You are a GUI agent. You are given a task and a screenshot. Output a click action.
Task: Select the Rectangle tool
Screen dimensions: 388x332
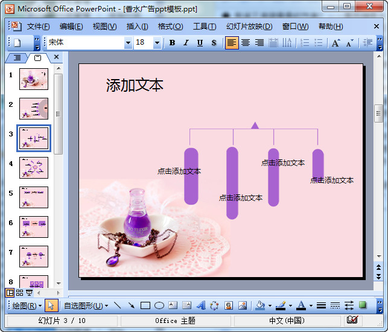coord(145,305)
